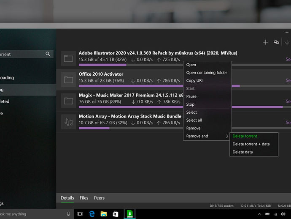Image resolution: width=291 pixels, height=219 pixels.
Task: Click the microphone icon in the Cortana search
Action: (x=68, y=214)
